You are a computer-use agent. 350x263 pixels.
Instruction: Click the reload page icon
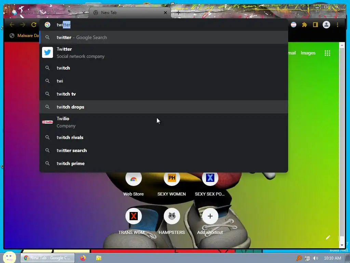tap(34, 25)
